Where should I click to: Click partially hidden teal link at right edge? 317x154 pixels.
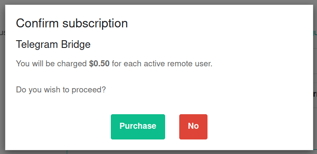pos(315,33)
